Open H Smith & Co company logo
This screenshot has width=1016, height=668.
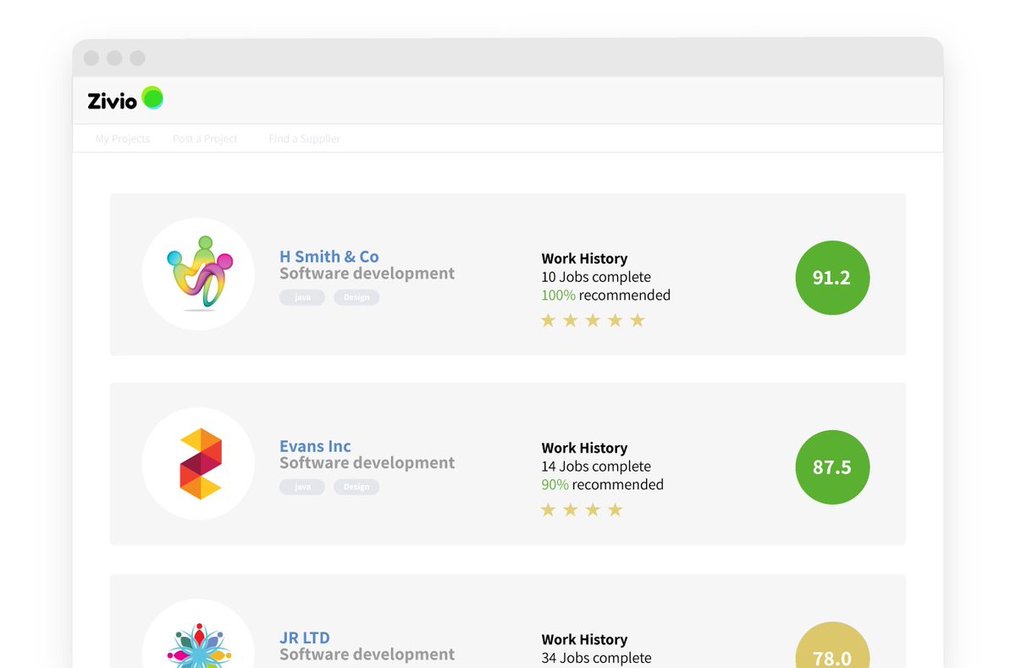(198, 273)
